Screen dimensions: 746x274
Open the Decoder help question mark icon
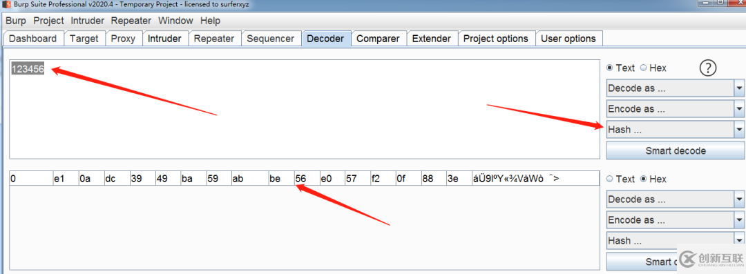(x=708, y=68)
